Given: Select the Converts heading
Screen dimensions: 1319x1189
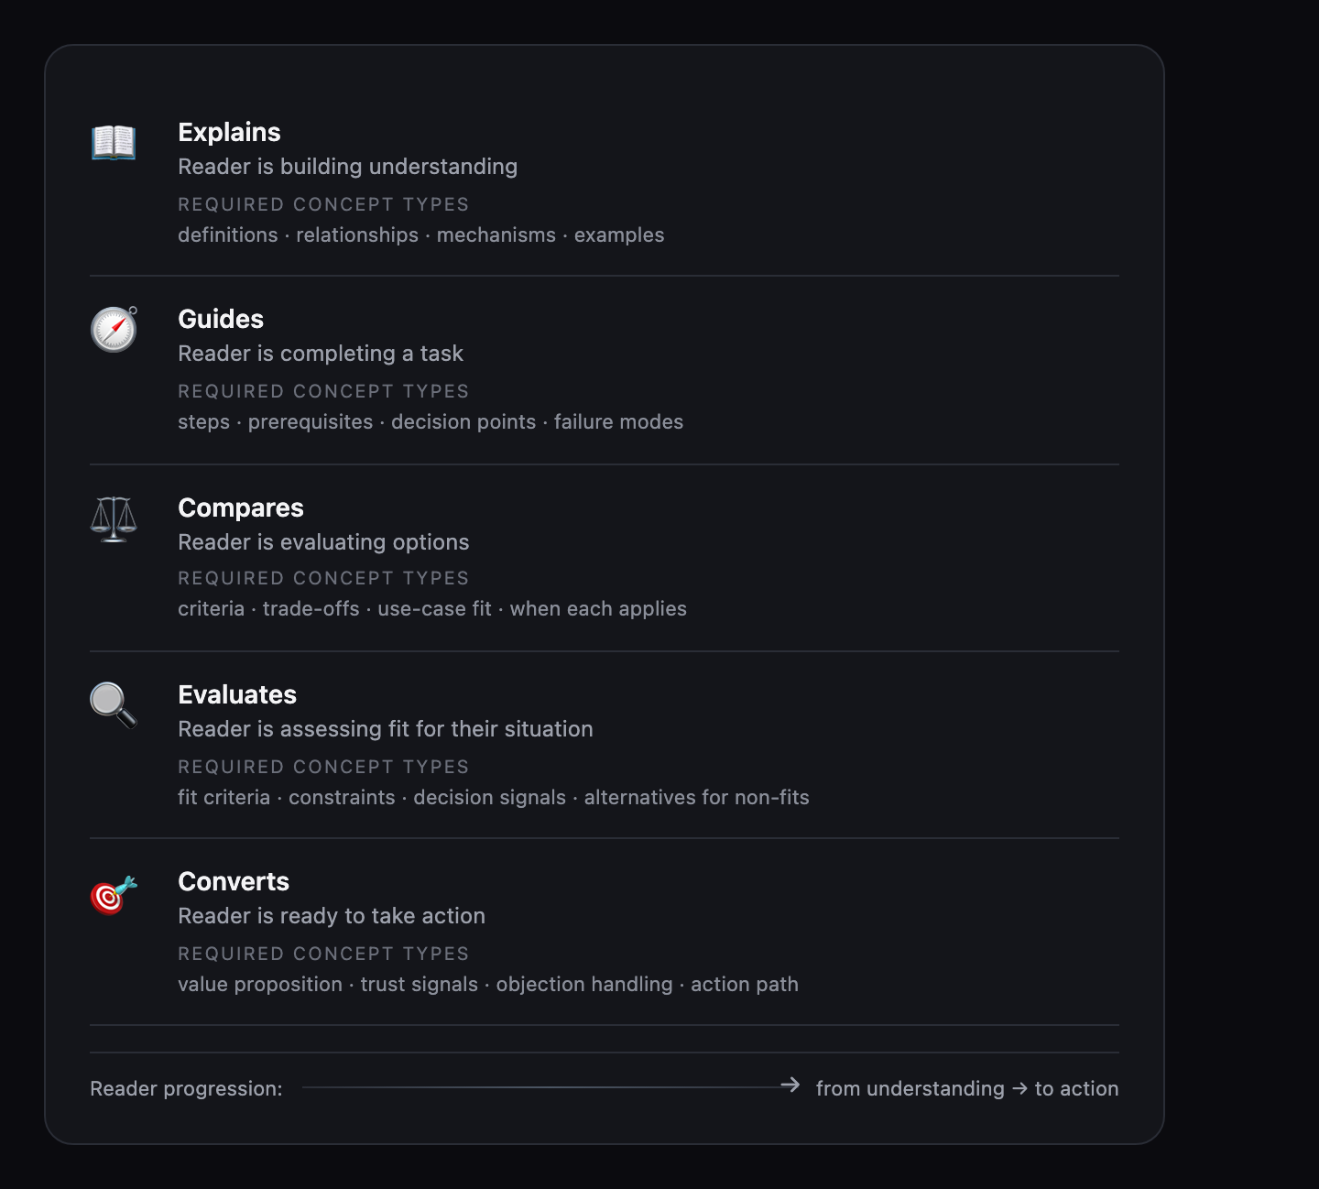Looking at the screenshot, I should (x=234, y=882).
